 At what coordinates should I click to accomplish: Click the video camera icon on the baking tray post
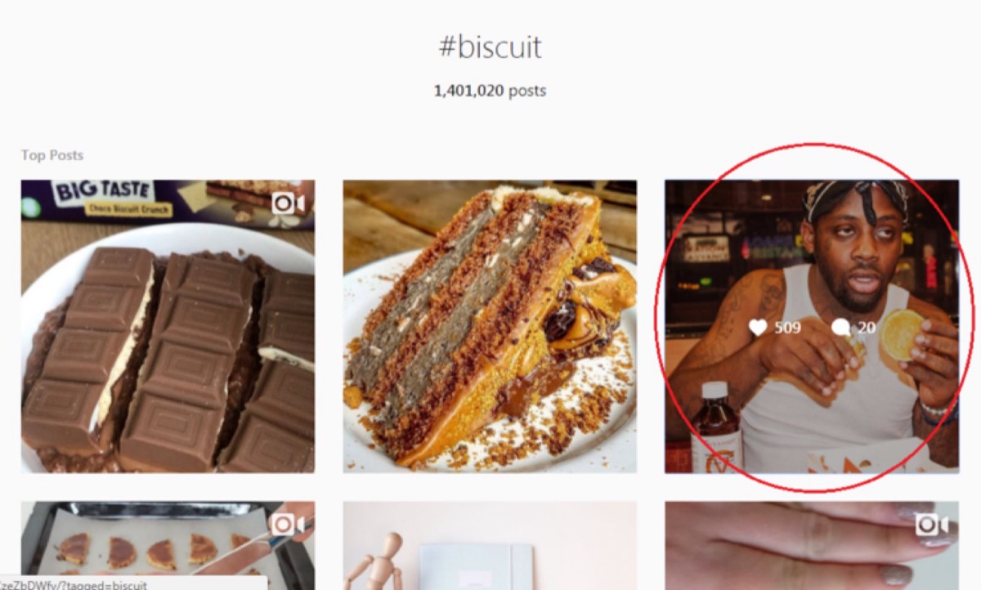287,524
